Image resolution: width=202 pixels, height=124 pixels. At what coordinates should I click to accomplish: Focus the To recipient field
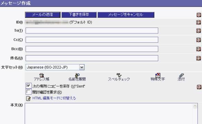[92, 31]
